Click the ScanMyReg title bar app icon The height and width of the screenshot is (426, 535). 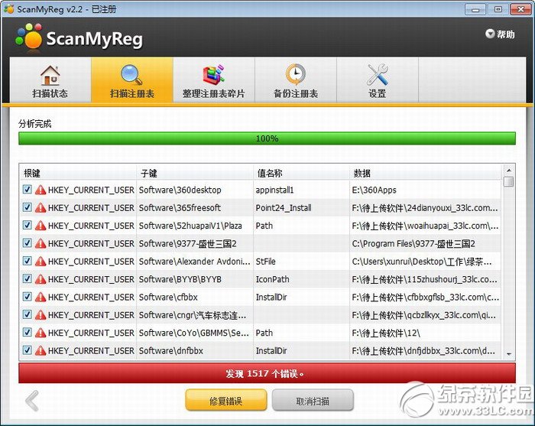pos(9,8)
